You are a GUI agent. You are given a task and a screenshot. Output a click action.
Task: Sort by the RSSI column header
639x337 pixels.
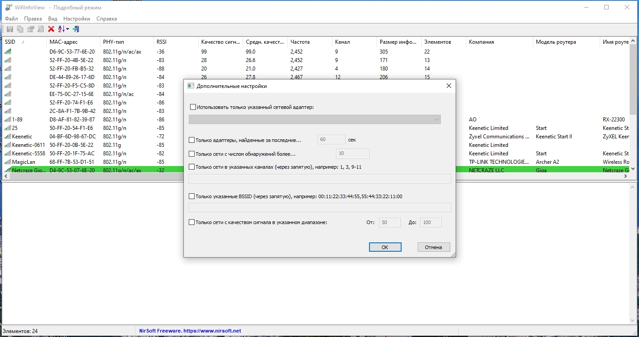176,42
